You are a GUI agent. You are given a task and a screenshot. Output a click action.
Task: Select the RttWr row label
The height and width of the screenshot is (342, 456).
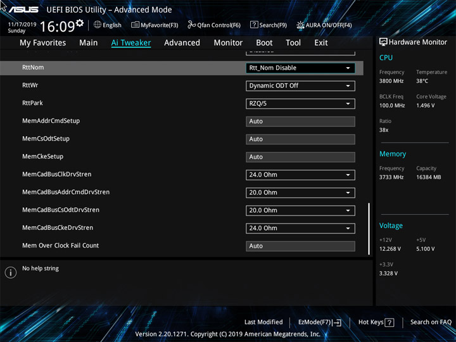(30, 85)
